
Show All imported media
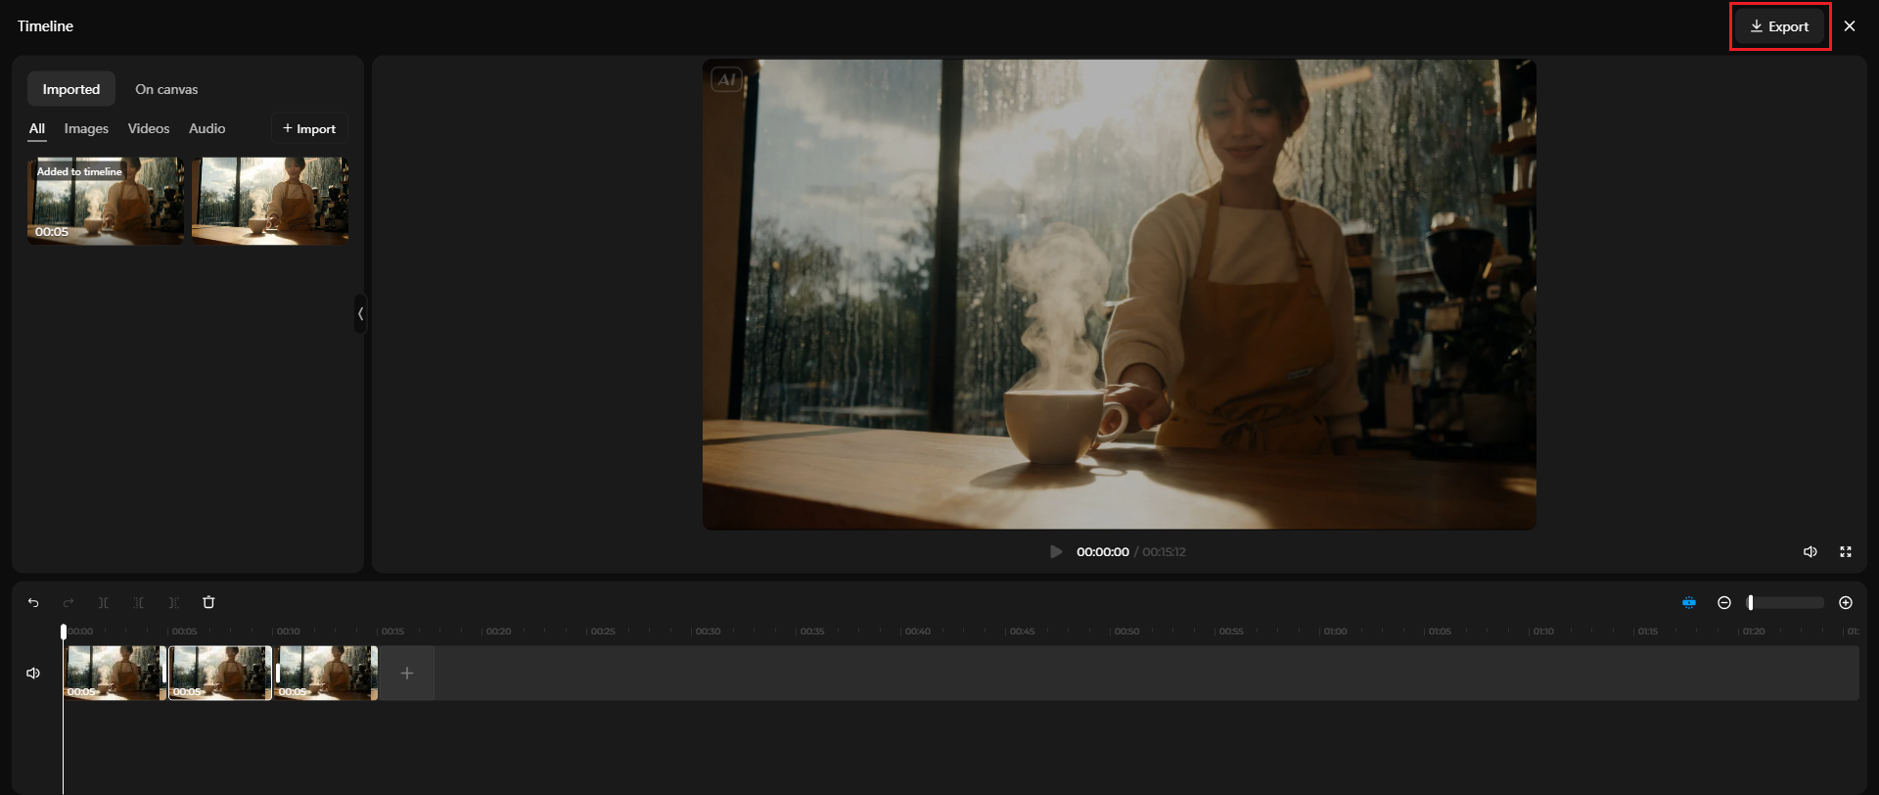[37, 129]
